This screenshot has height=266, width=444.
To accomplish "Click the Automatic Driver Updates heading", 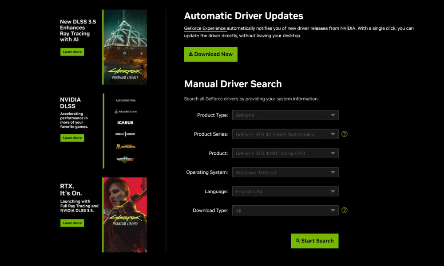I will coord(243,16).
